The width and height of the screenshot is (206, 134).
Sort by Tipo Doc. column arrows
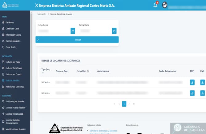click(x=43, y=73)
